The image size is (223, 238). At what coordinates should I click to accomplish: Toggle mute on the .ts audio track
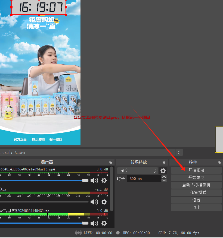(94, 223)
